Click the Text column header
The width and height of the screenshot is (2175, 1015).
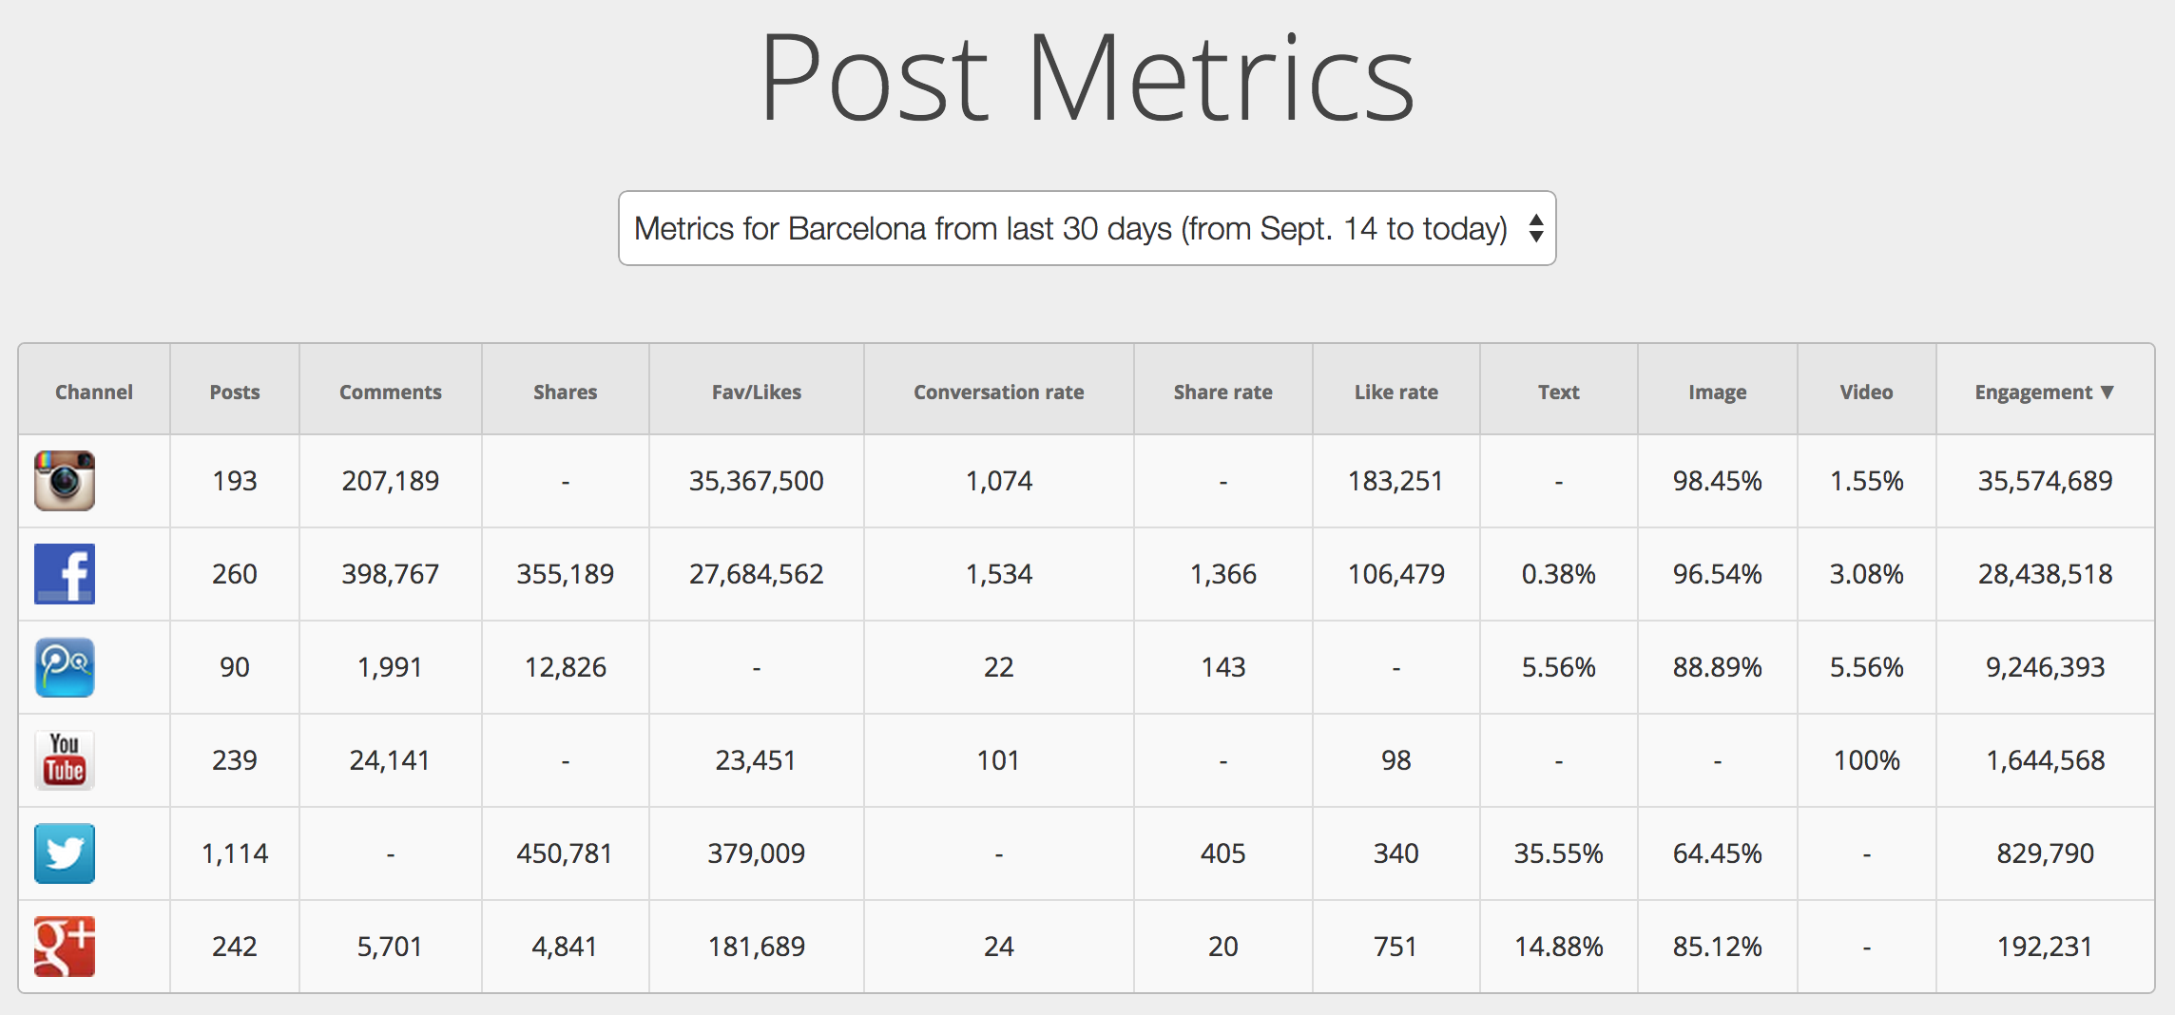tap(1559, 392)
